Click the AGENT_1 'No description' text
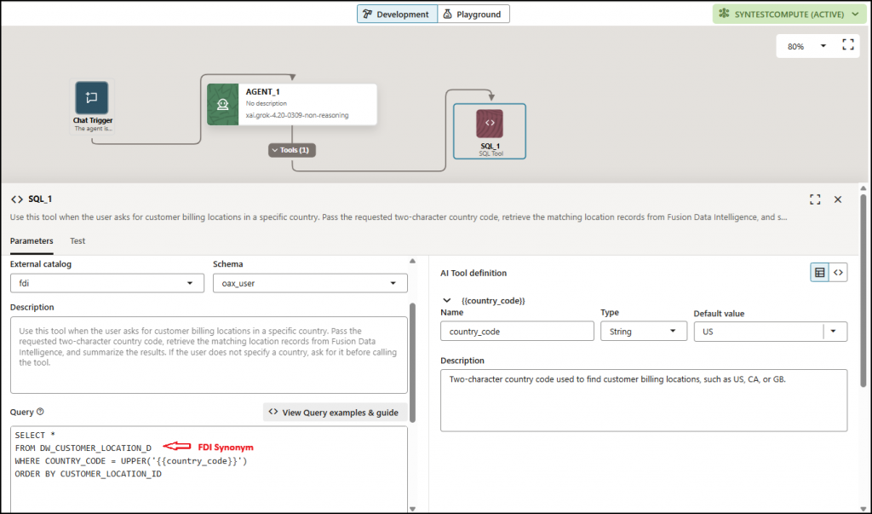The image size is (872, 514). click(267, 103)
